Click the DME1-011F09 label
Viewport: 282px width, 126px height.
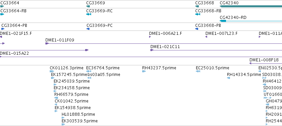pyautogui.click(x=60, y=40)
